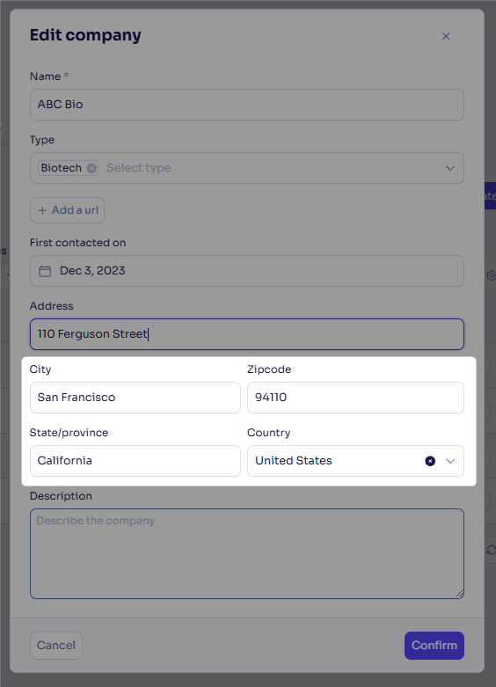Click the Zipcode field 94110

356,398
